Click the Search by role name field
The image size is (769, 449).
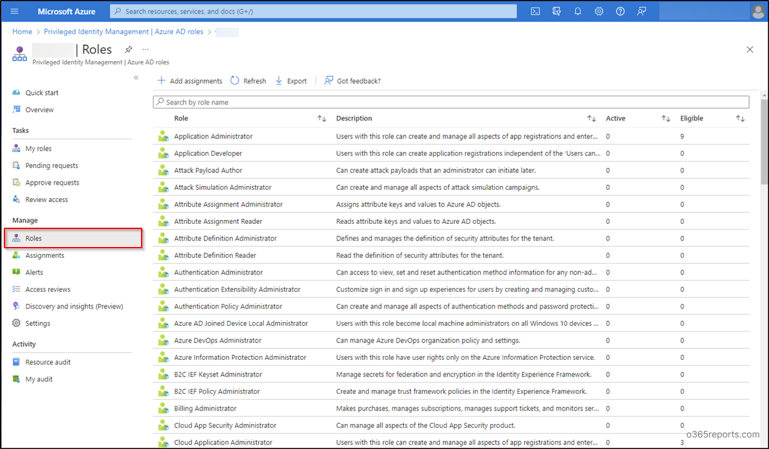(451, 102)
